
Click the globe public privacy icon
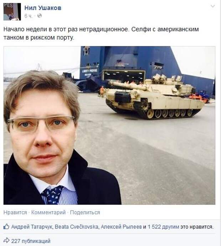(x=40, y=16)
